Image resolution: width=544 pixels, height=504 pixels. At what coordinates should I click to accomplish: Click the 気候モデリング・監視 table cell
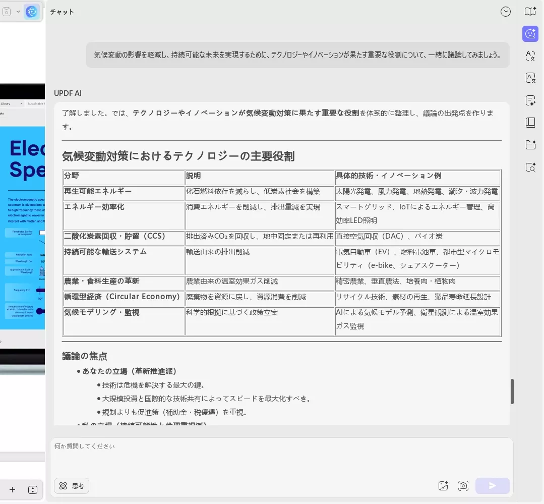[124, 321]
